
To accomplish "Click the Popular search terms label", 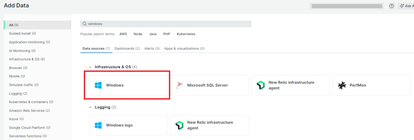I will click(98, 34).
